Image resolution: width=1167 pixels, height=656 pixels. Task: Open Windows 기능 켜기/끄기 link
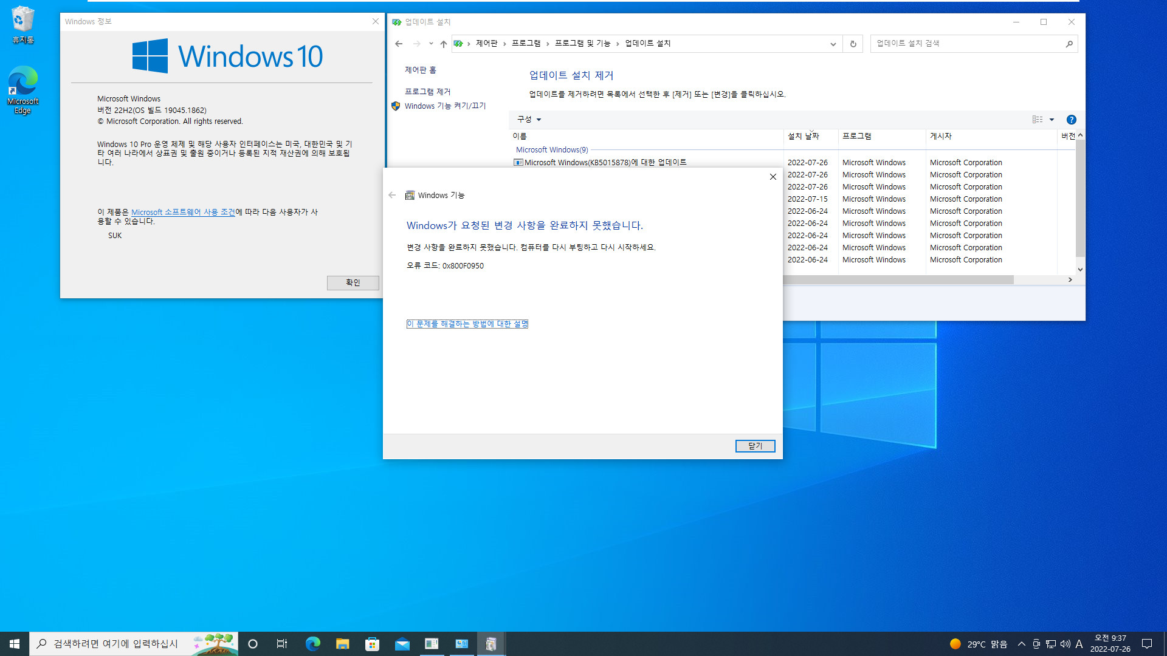[x=446, y=106]
